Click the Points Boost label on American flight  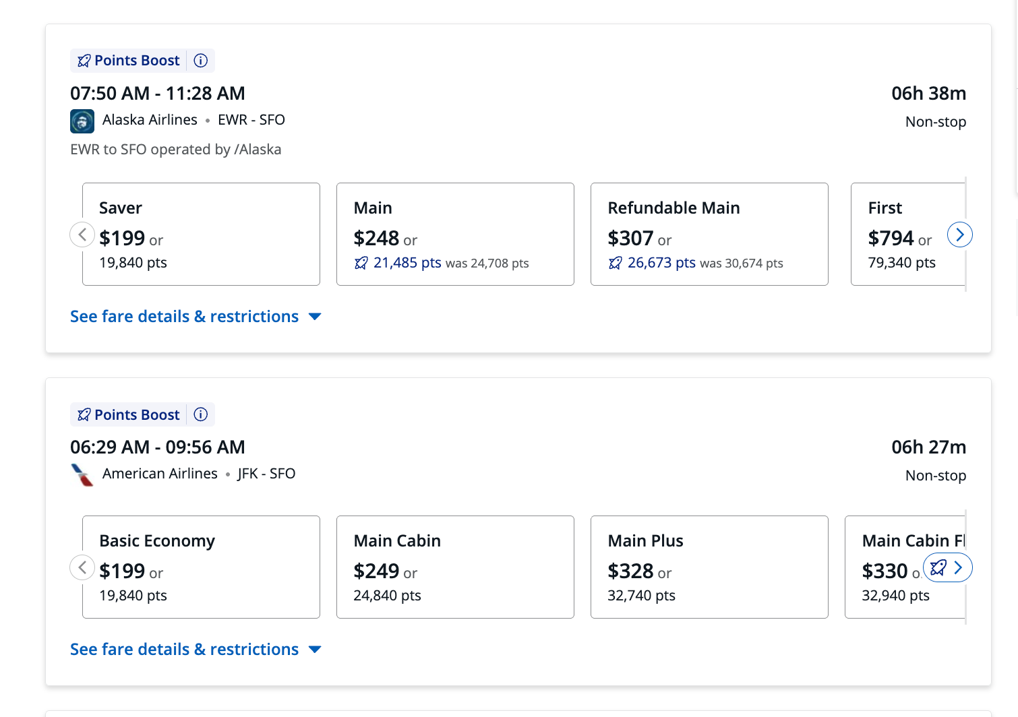click(137, 414)
